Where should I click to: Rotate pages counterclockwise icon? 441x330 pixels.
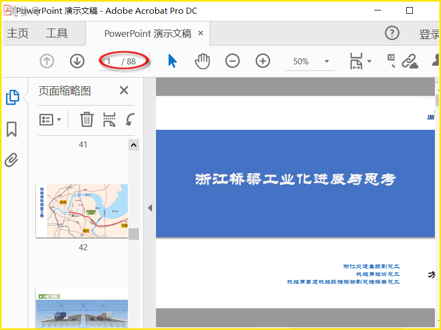point(130,119)
